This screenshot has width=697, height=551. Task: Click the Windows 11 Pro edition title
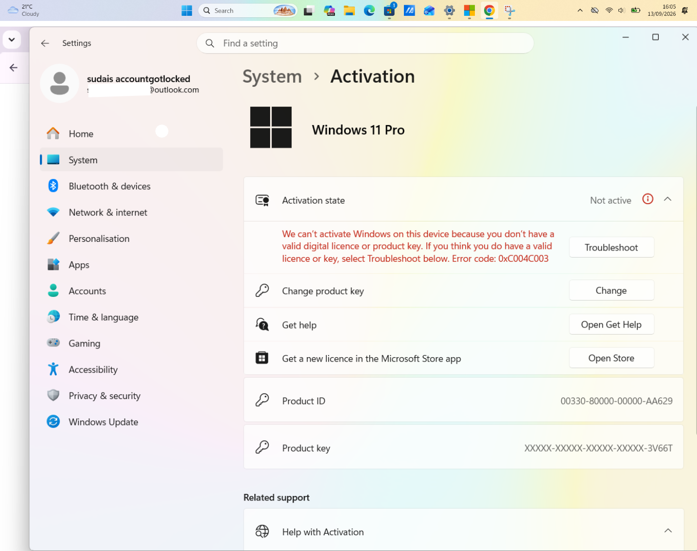point(358,130)
